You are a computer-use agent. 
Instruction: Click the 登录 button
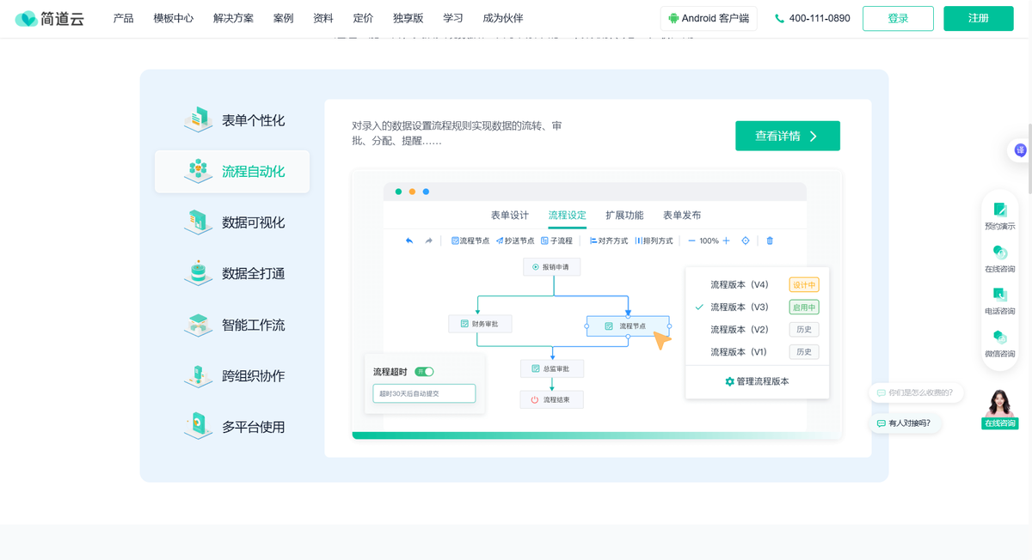pos(898,18)
